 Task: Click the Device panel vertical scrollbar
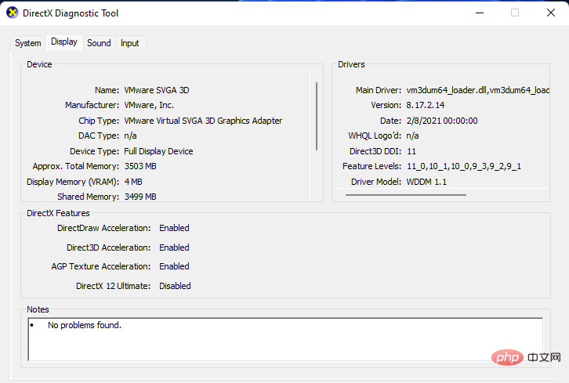pyautogui.click(x=317, y=116)
